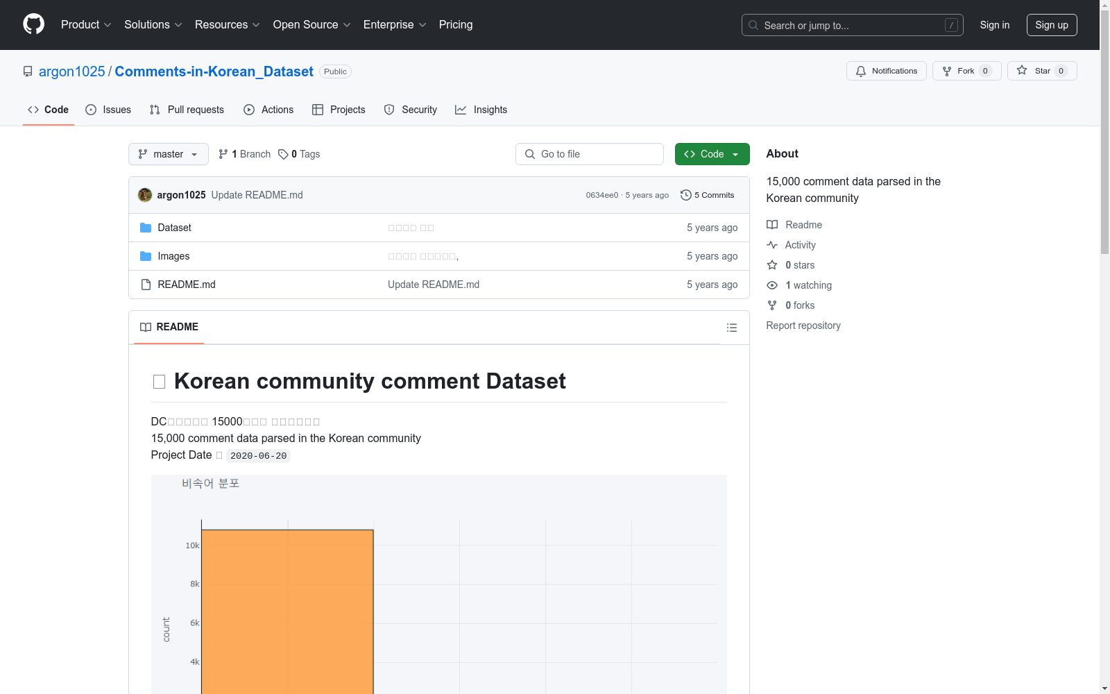Switch to the Security tab
The width and height of the screenshot is (1110, 694).
(411, 110)
